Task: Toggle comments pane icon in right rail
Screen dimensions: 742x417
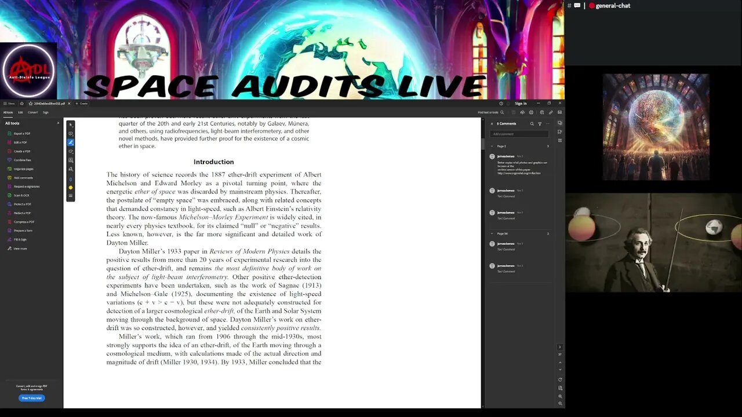Action: point(560,123)
